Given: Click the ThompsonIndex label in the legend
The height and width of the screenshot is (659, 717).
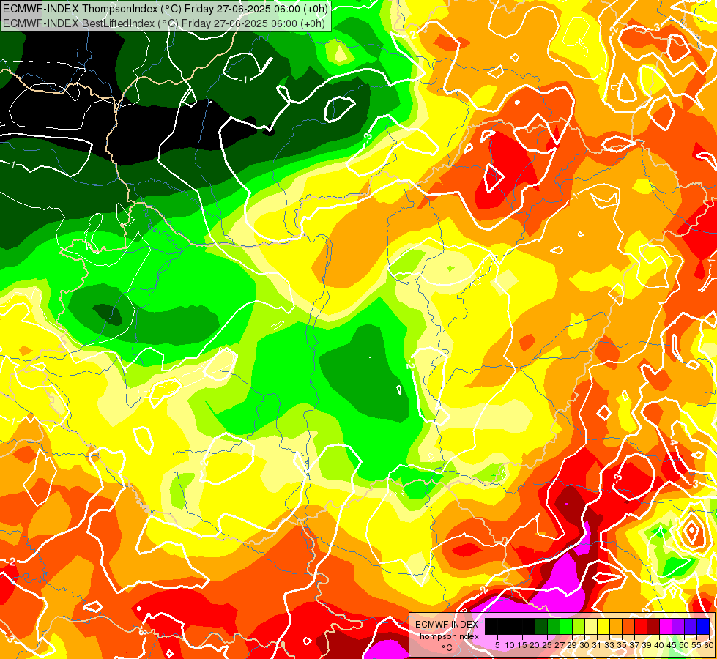Looking at the screenshot, I should [x=447, y=636].
